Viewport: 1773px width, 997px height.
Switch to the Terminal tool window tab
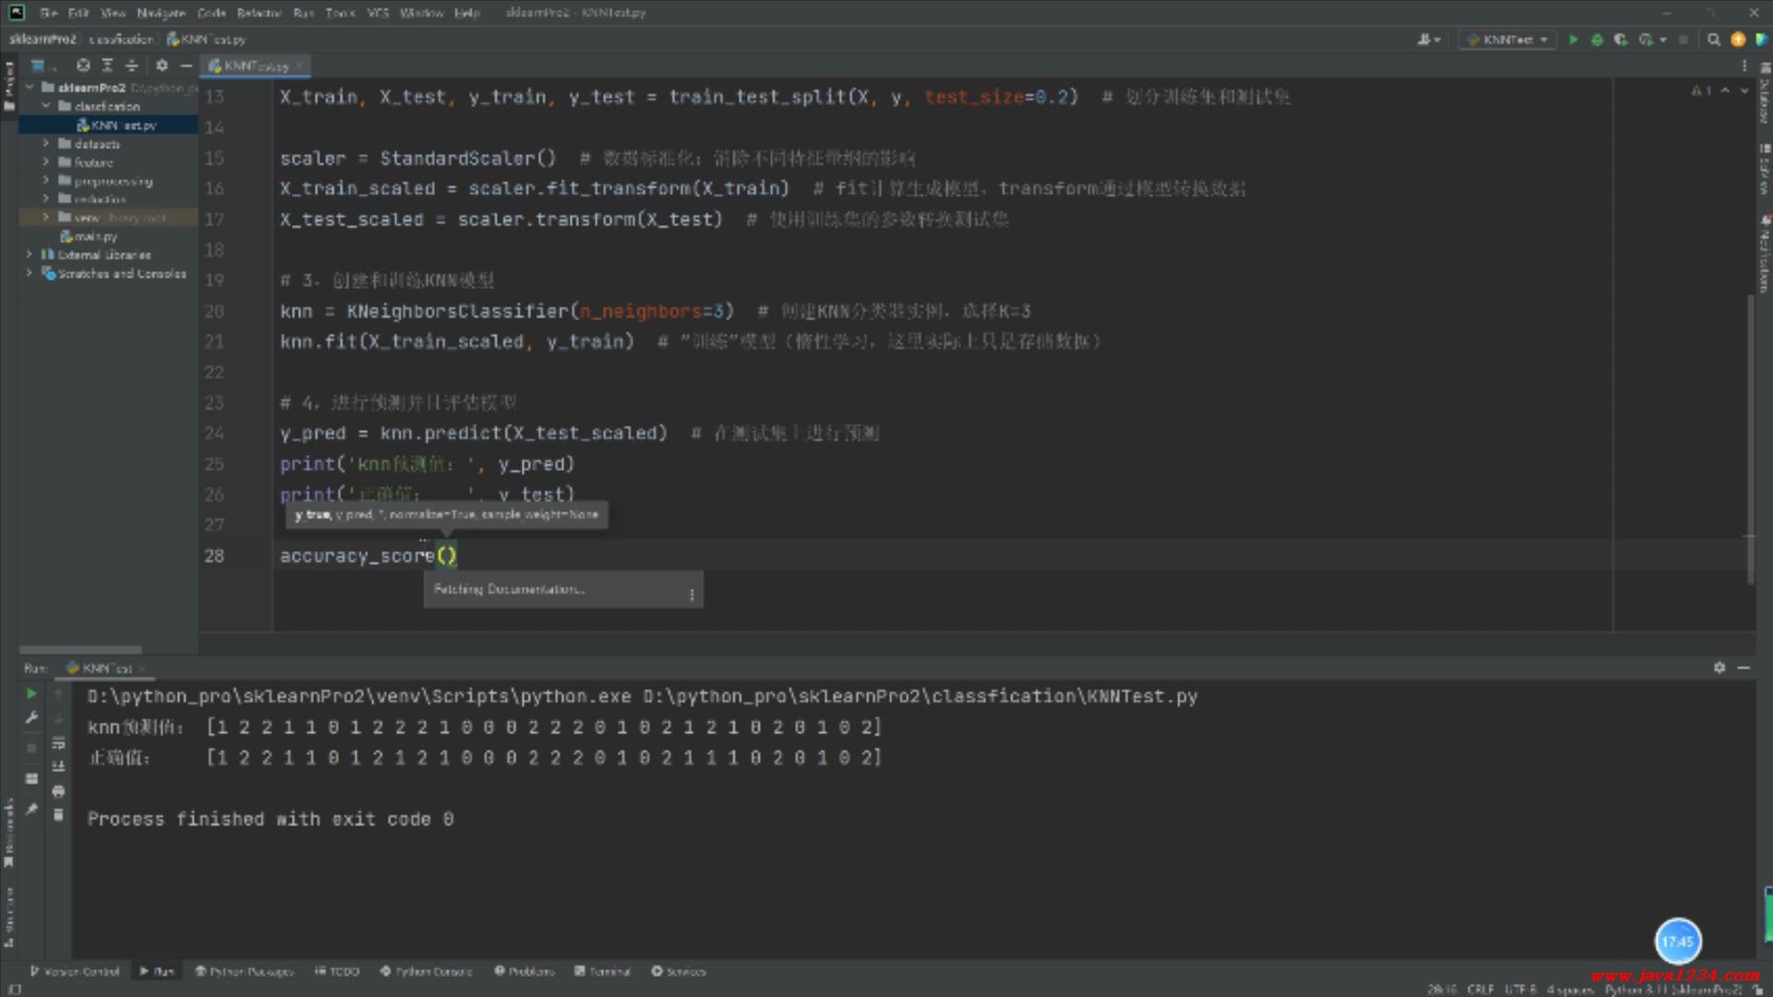point(602,971)
